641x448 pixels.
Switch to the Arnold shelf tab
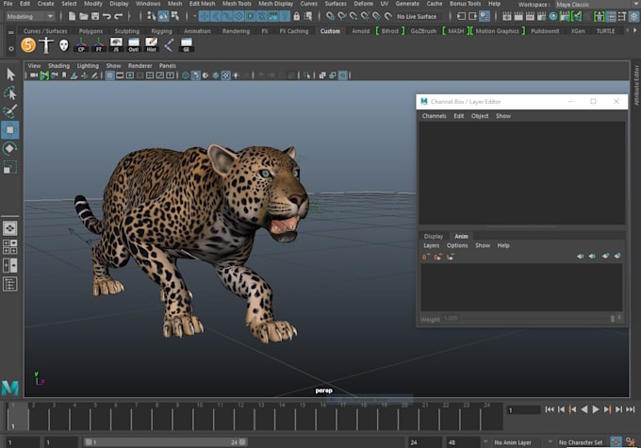(360, 31)
